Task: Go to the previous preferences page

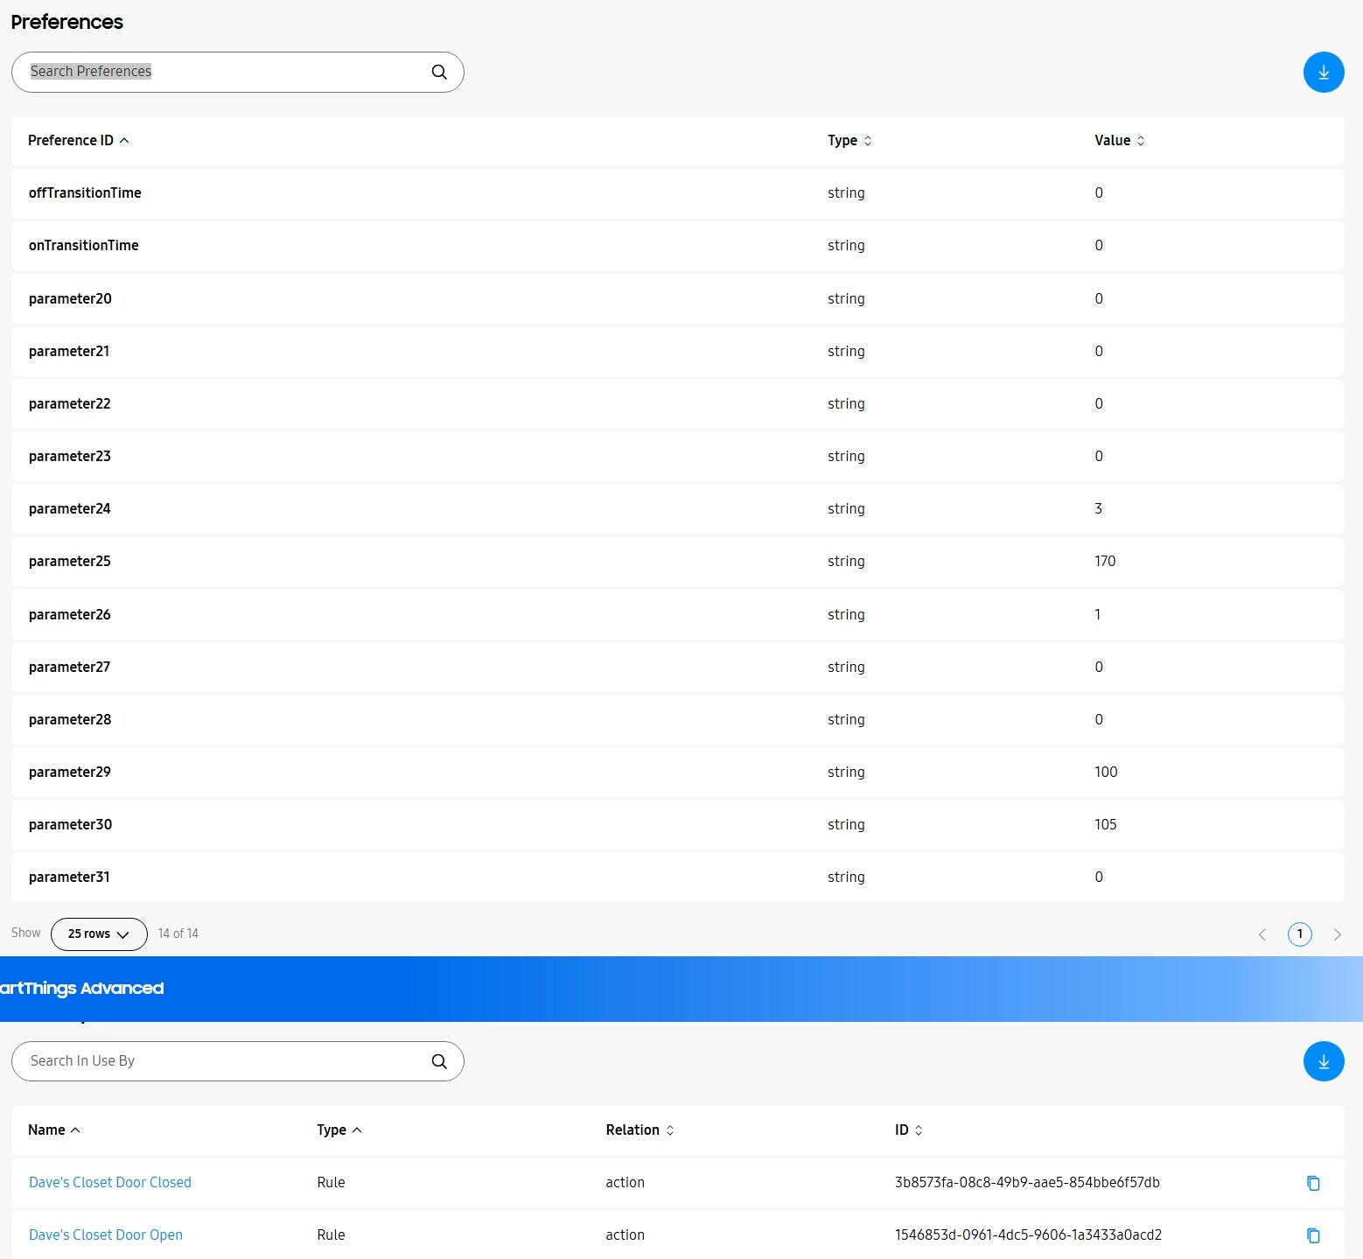Action: (x=1262, y=934)
